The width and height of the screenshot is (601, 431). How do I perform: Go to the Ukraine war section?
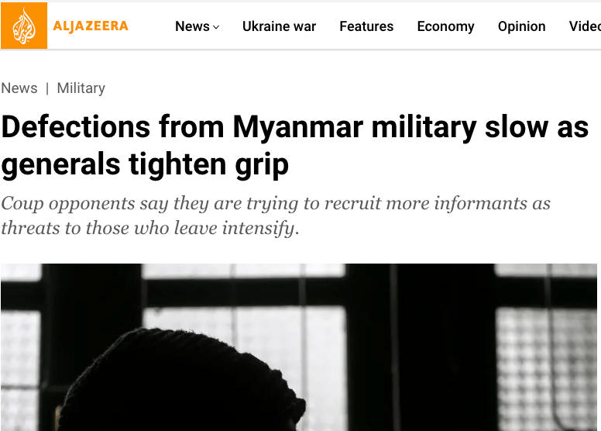[279, 26]
